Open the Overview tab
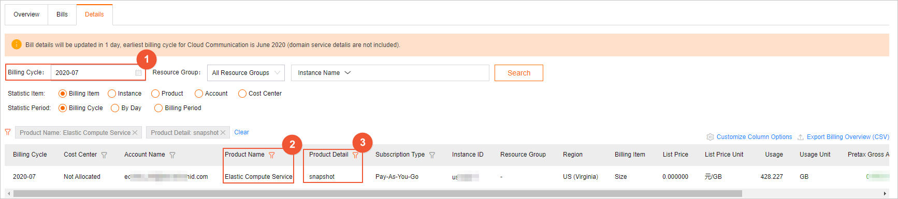This screenshot has width=898, height=199. click(26, 14)
